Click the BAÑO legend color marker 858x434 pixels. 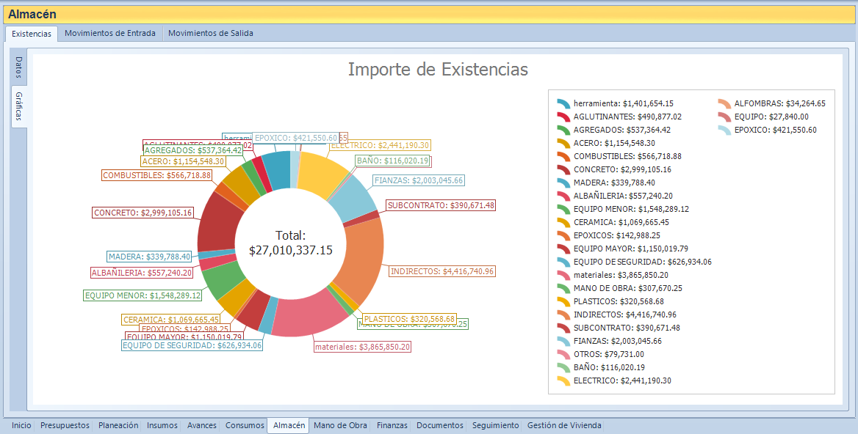tap(563, 367)
